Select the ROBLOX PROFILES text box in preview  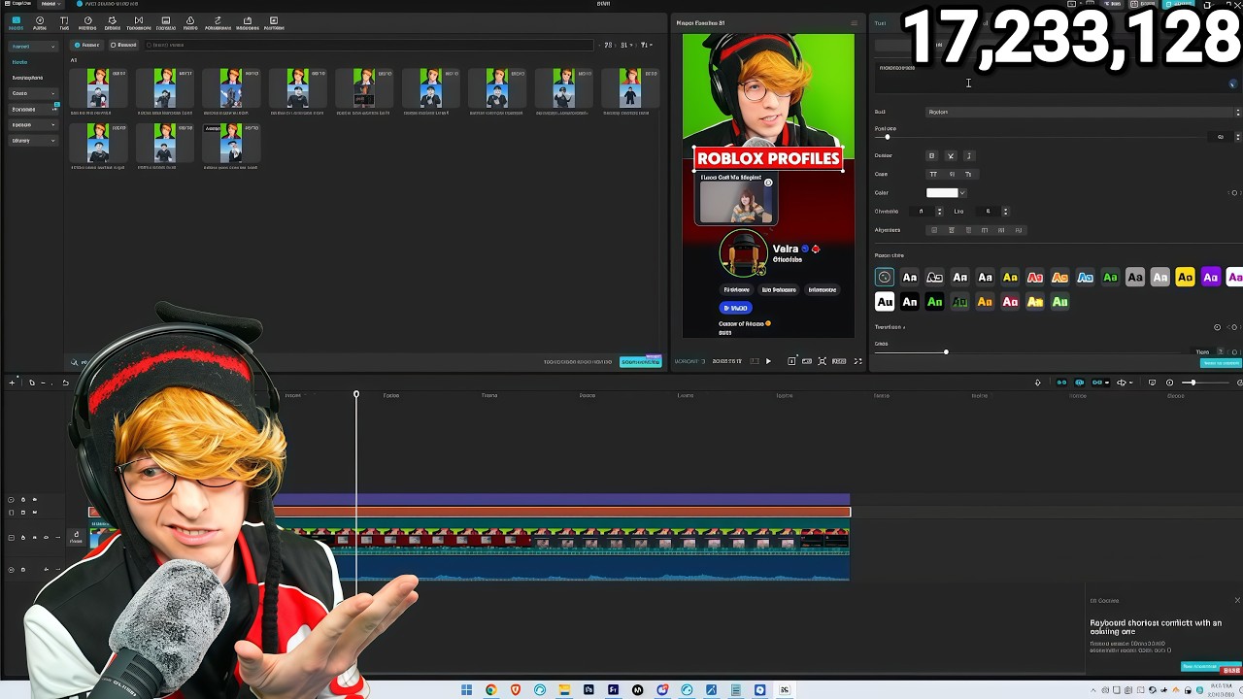coord(768,158)
